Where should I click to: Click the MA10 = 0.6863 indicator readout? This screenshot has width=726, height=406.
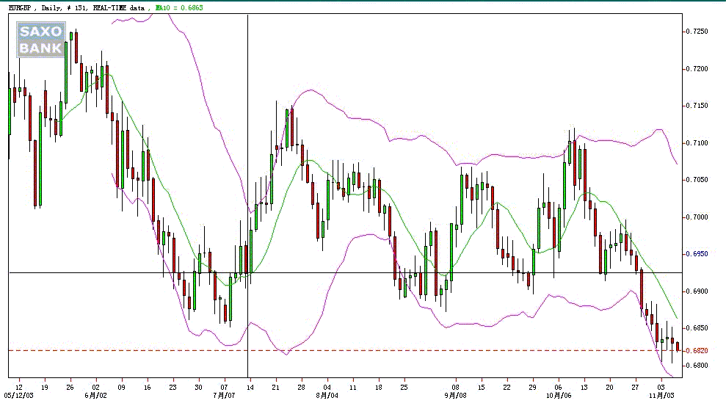[179, 8]
